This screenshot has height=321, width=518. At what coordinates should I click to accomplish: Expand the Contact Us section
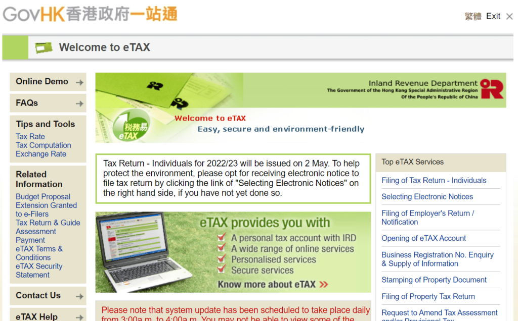click(x=38, y=295)
